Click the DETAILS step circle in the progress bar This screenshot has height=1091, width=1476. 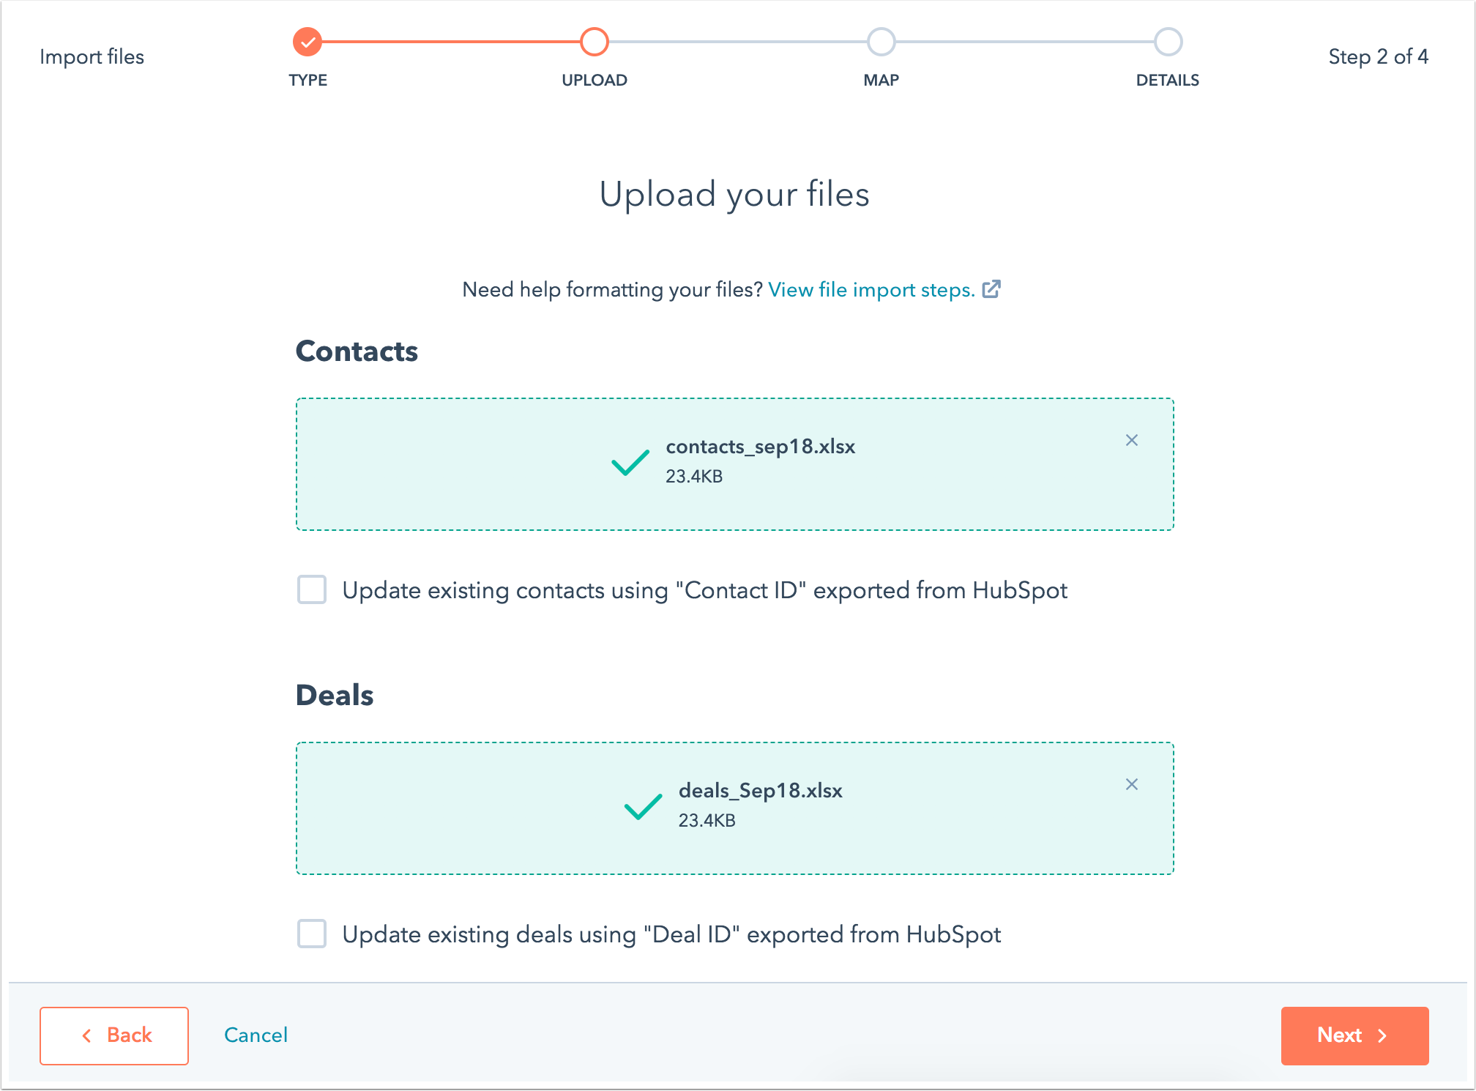click(x=1168, y=42)
